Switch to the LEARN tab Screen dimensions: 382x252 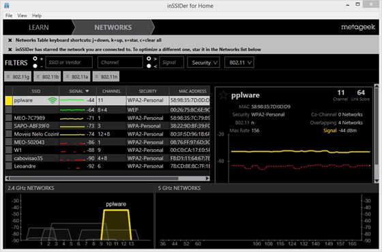[39, 27]
